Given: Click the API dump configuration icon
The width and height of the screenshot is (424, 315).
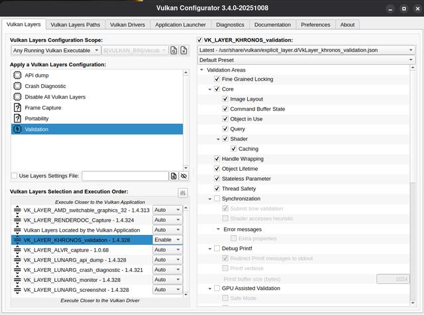Looking at the screenshot, I should pyautogui.click(x=17, y=75).
